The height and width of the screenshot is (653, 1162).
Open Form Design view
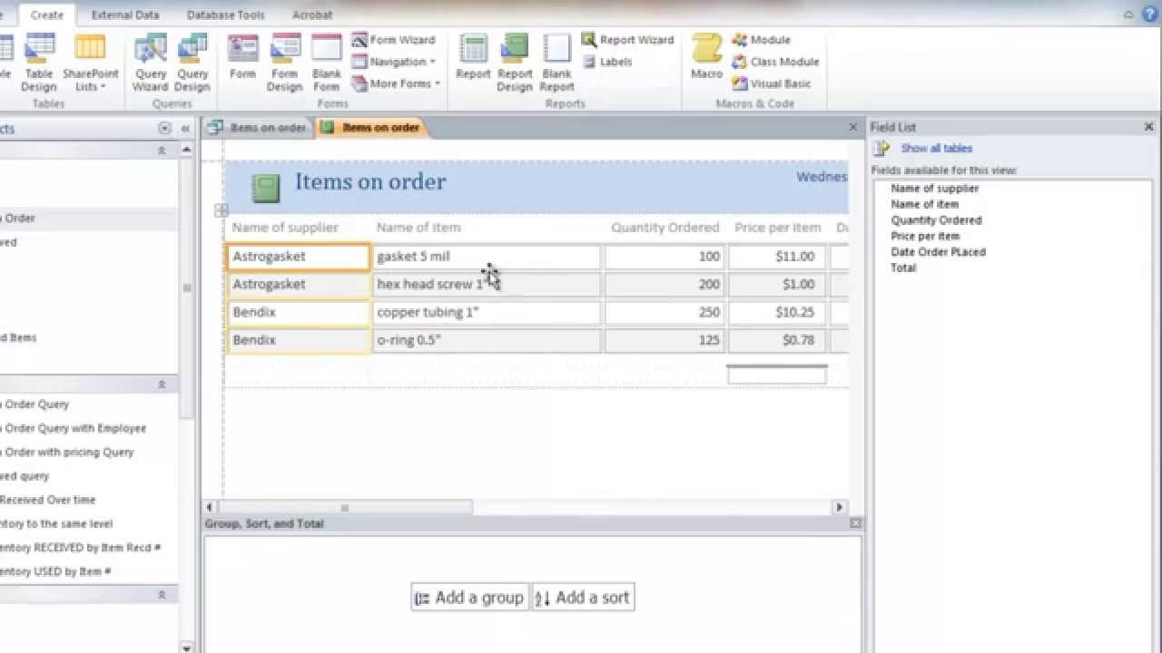coord(284,63)
